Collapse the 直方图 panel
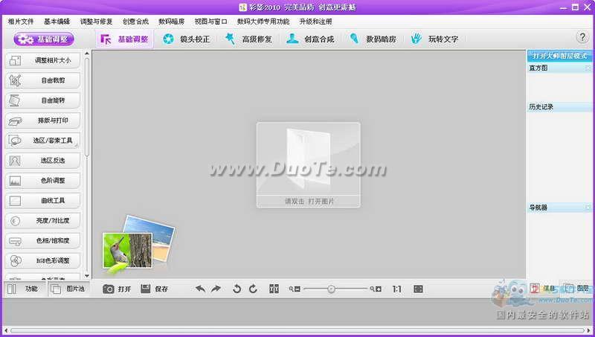595x337 pixels. (x=588, y=68)
